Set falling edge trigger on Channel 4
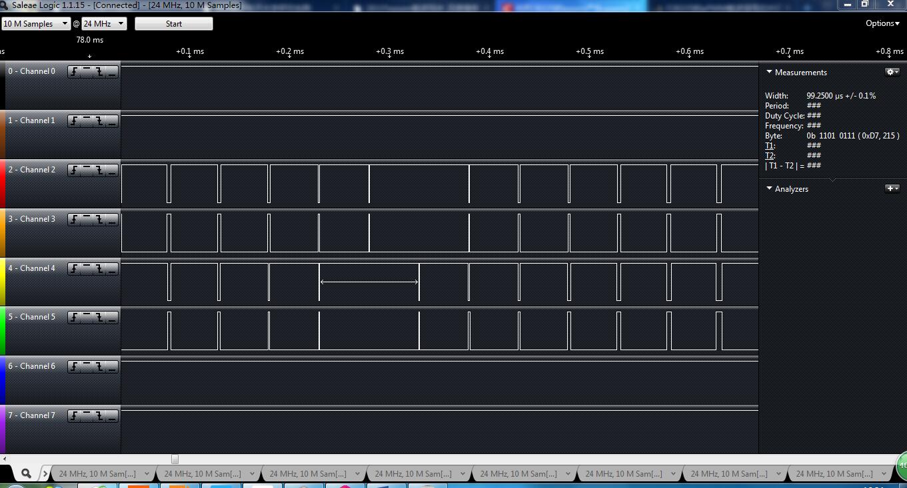The height and width of the screenshot is (488, 907). (x=99, y=269)
